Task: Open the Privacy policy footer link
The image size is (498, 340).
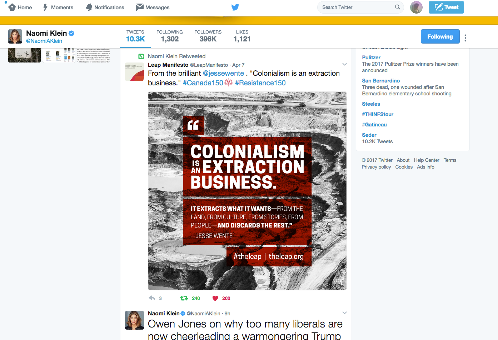Action: point(376,167)
